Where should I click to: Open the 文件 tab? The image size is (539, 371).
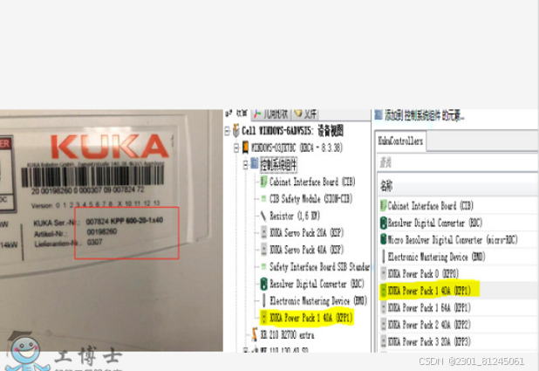point(305,113)
